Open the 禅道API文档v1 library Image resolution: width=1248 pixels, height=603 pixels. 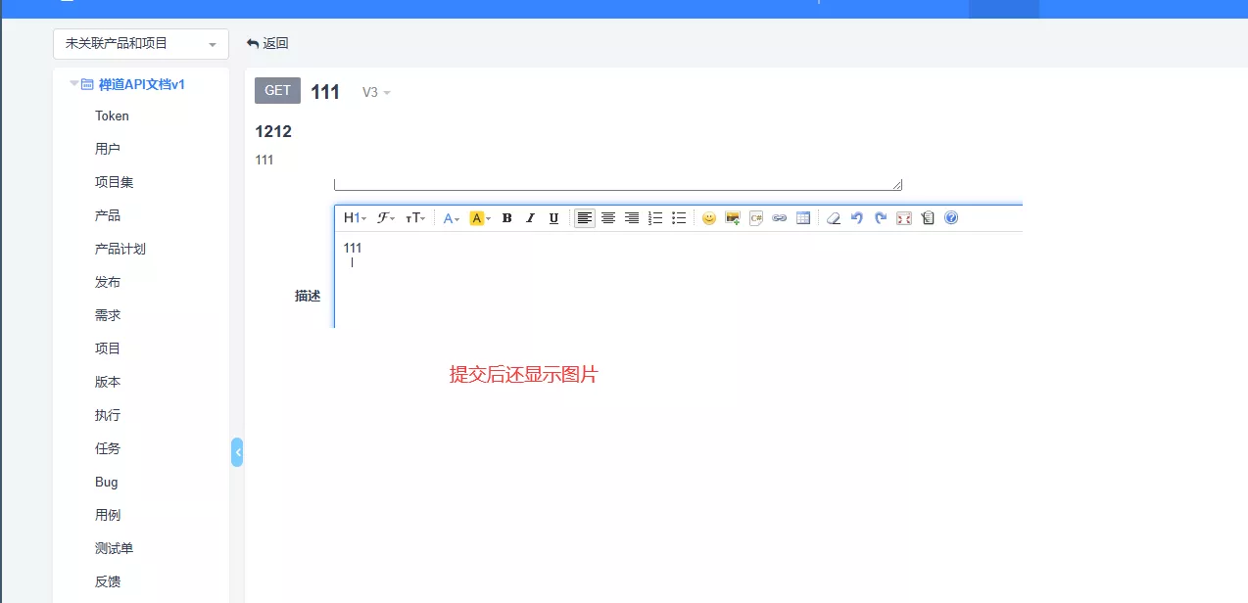pyautogui.click(x=142, y=85)
